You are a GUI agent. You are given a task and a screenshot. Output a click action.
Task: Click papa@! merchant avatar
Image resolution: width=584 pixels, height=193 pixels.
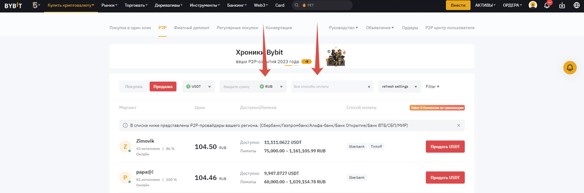click(x=125, y=177)
